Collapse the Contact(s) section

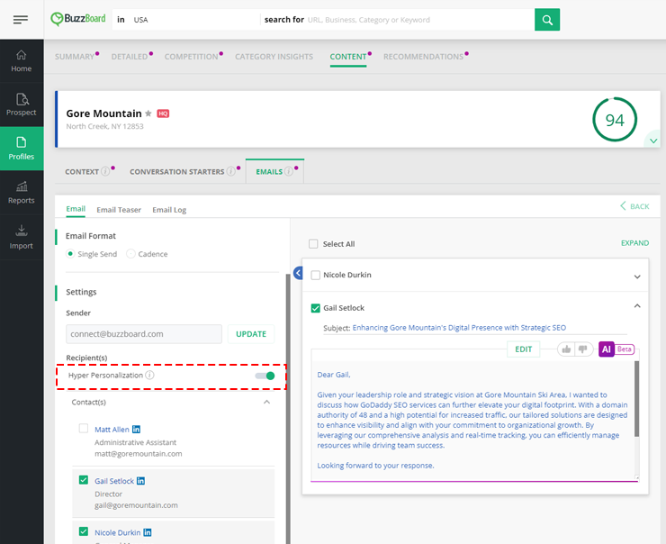266,402
